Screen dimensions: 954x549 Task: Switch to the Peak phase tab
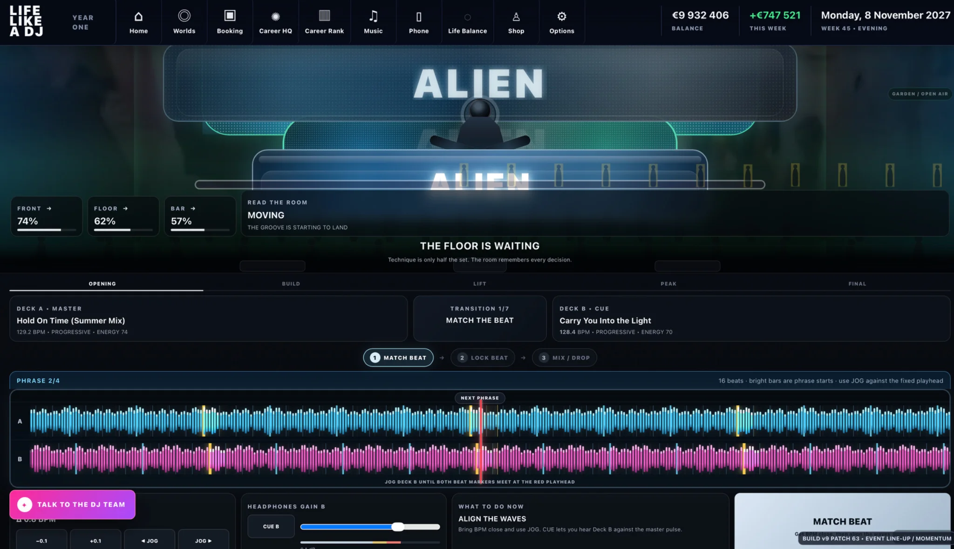coord(668,284)
